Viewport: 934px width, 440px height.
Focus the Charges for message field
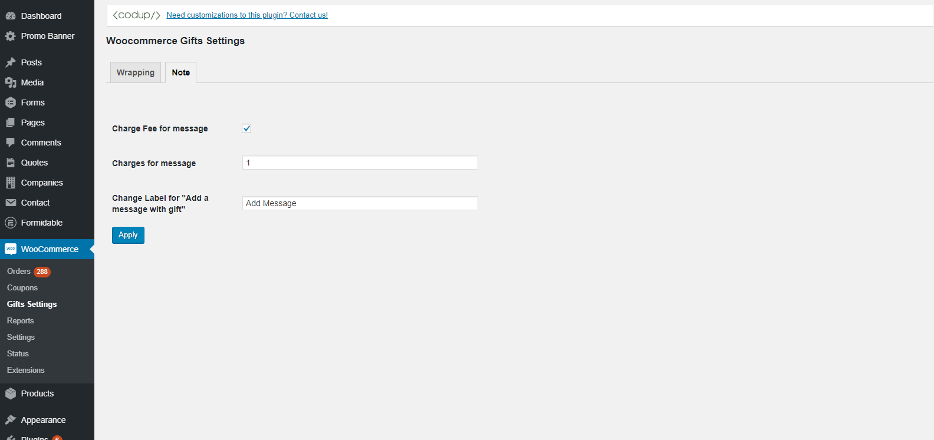[360, 163]
